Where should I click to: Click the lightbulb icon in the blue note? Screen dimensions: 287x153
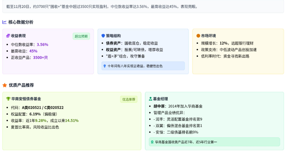105,66
